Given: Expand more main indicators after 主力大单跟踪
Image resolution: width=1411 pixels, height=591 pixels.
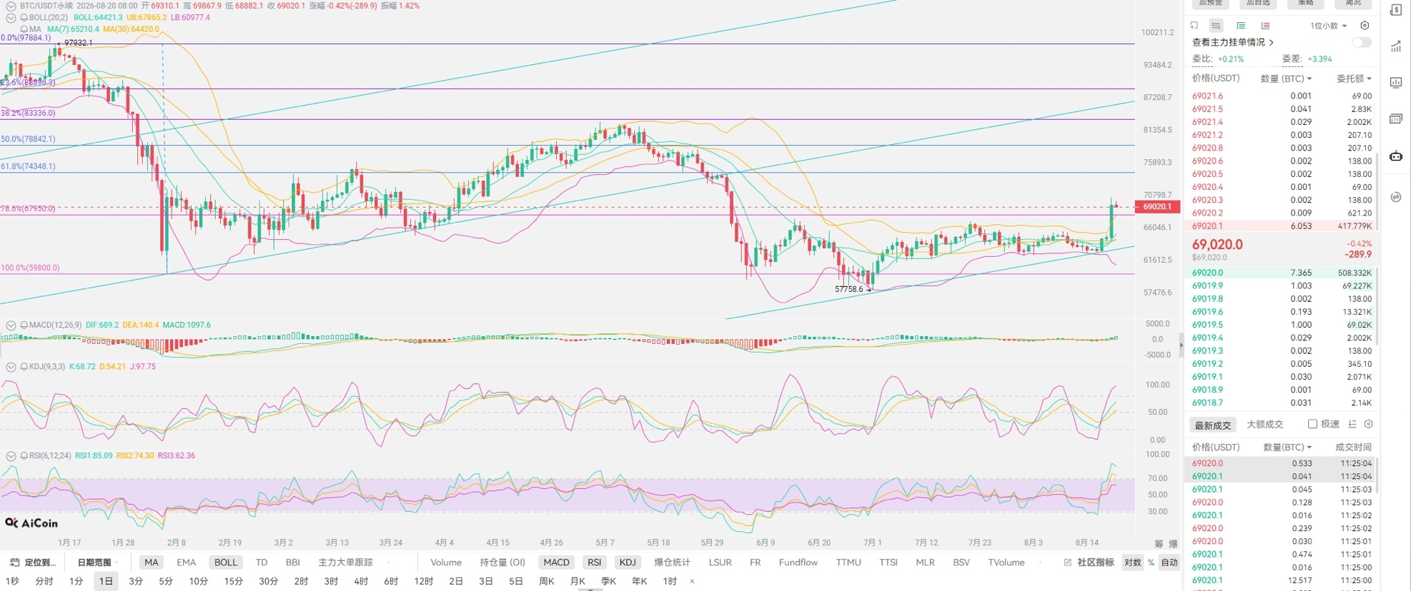Looking at the screenshot, I should pyautogui.click(x=388, y=562).
